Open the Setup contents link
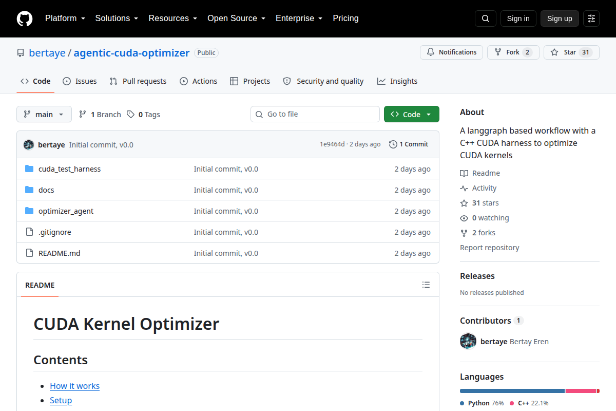Image resolution: width=616 pixels, height=411 pixels. pyautogui.click(x=61, y=400)
